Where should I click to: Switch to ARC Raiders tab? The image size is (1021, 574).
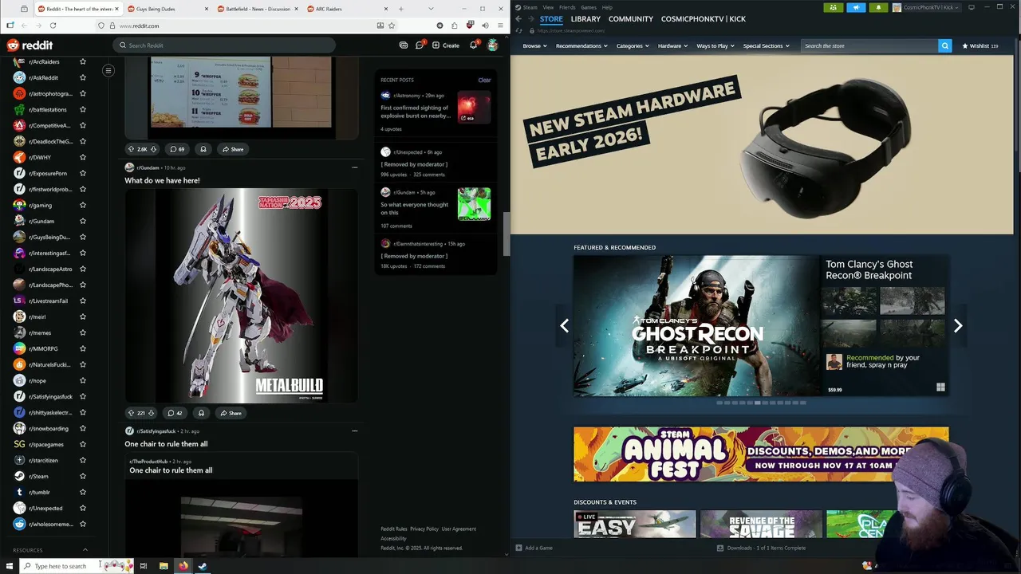coord(348,9)
